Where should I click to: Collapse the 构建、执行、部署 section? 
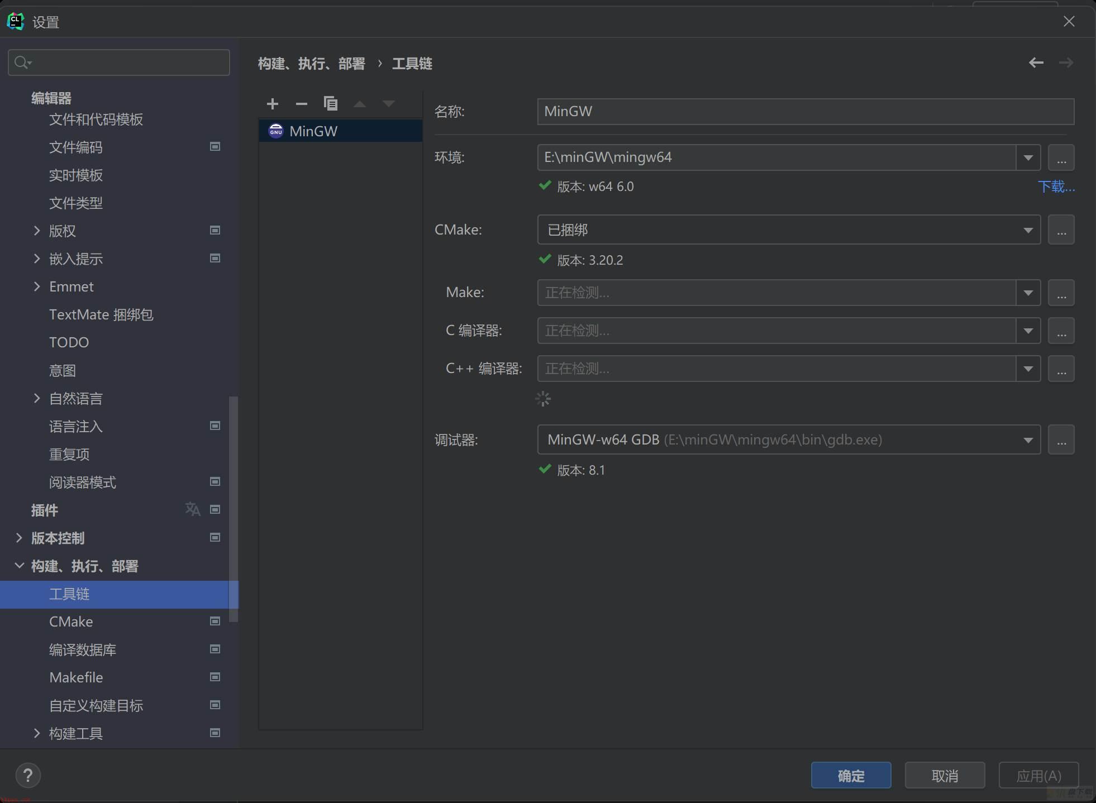point(19,565)
